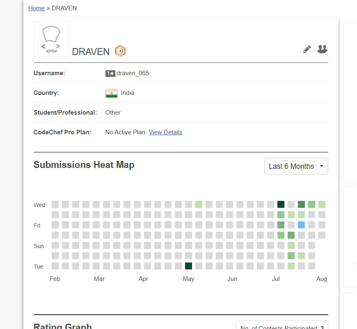The image size is (357, 329).
Task: Open the friends/teams people icon
Action: [x=322, y=49]
